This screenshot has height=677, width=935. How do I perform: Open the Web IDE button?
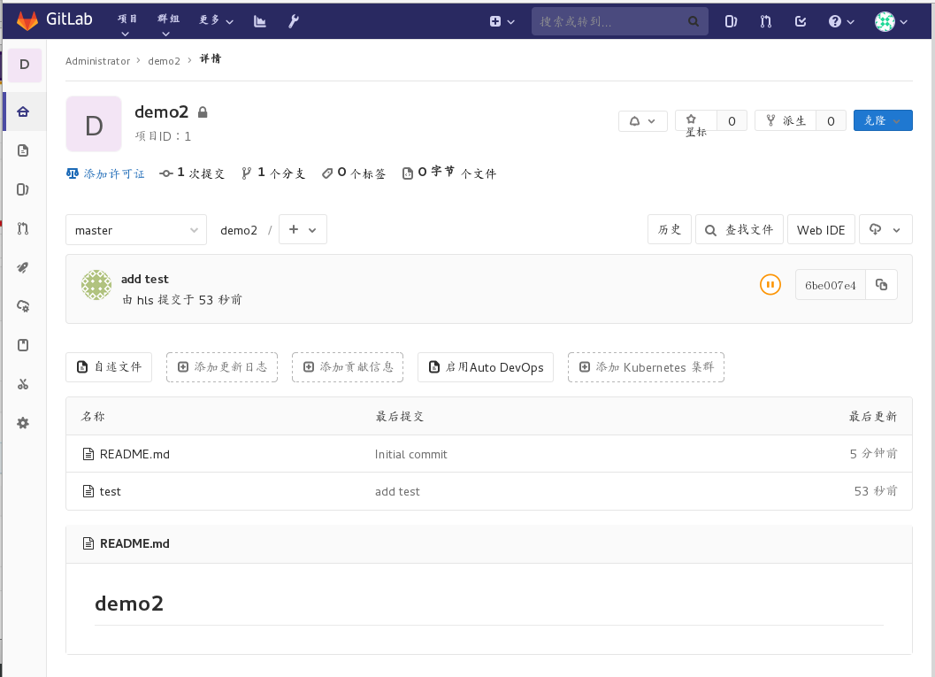point(821,229)
